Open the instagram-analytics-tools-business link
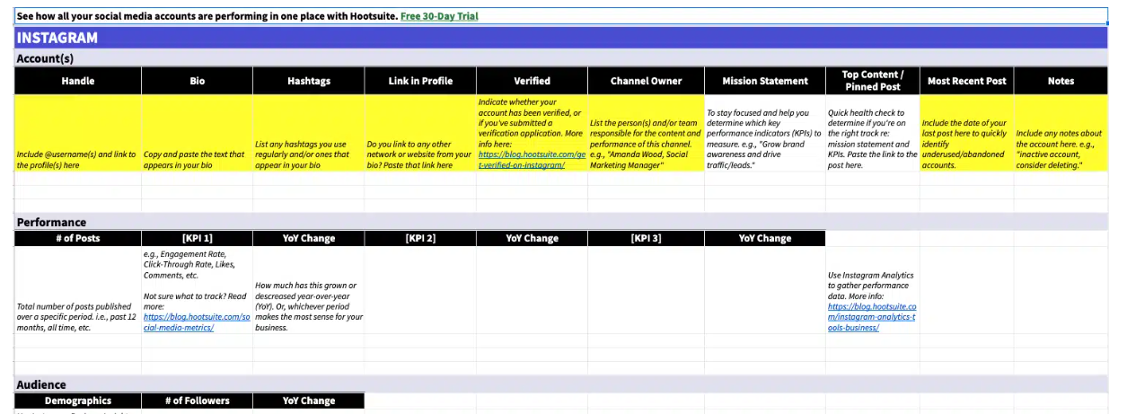This screenshot has height=414, width=1127. [871, 317]
